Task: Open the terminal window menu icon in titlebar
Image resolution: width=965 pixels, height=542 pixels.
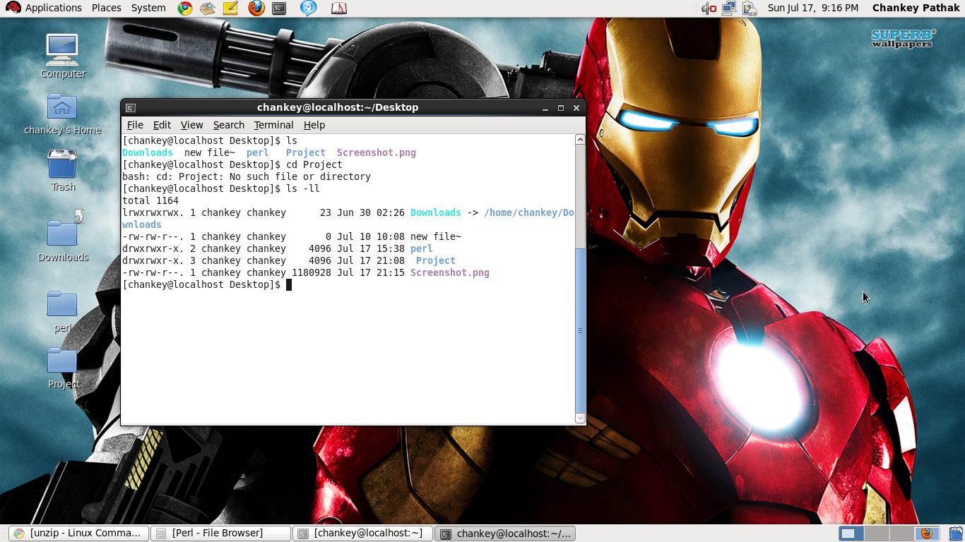Action: pyautogui.click(x=131, y=108)
